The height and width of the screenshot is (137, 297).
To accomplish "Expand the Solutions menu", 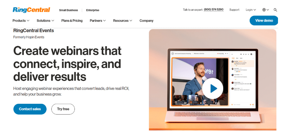I will [45, 21].
